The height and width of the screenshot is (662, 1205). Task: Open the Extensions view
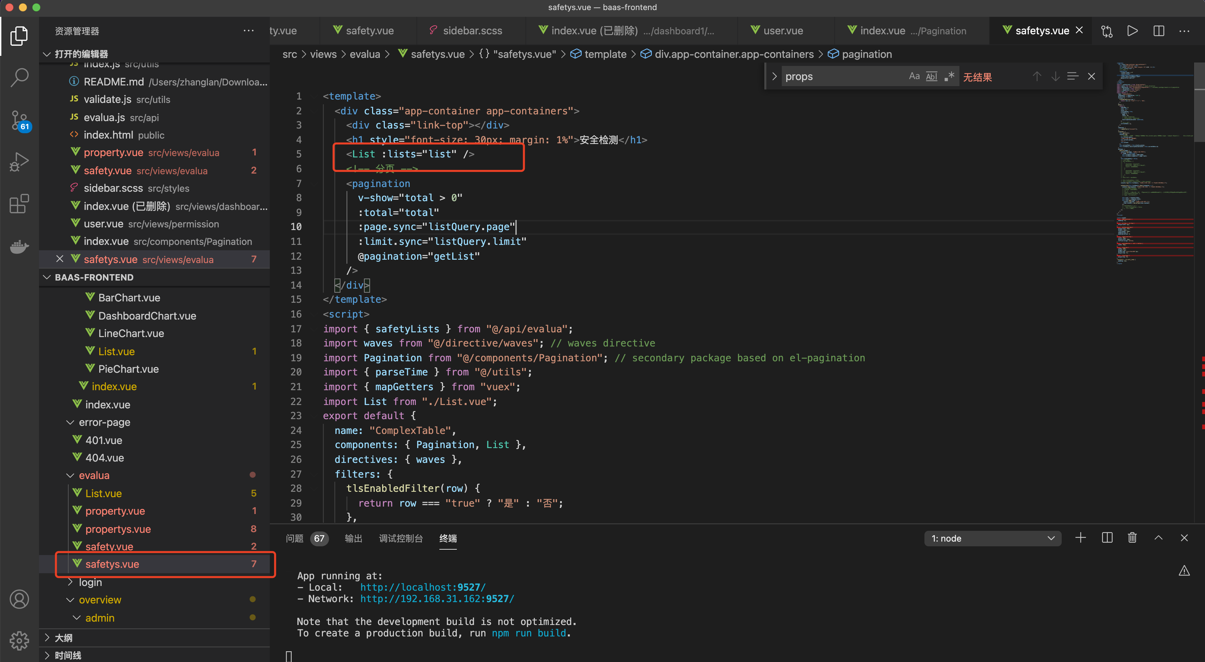click(19, 204)
